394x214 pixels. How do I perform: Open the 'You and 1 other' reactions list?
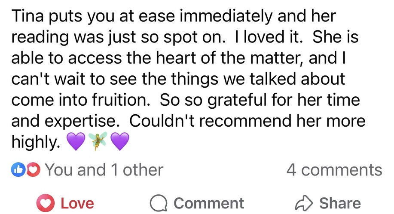pyautogui.click(x=104, y=170)
